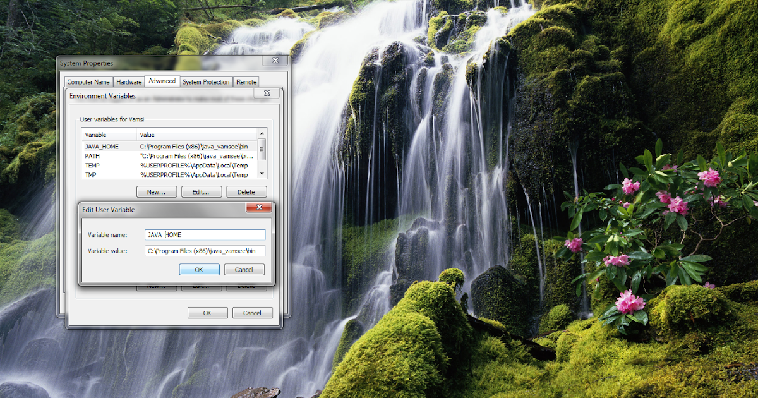This screenshot has width=758, height=398.
Task: Click the JAVA_HOME value C:\Program Files (x86)\java_vamsee\bin
Action: (x=194, y=147)
